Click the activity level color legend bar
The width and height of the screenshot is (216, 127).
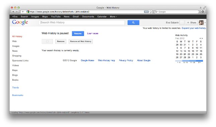(x=189, y=61)
